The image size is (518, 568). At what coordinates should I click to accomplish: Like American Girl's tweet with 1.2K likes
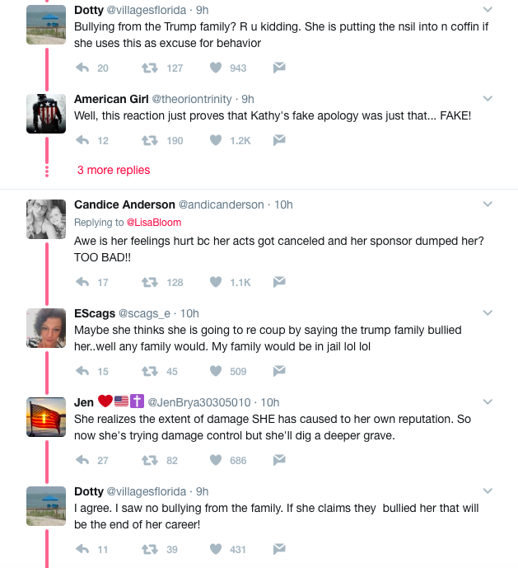click(x=216, y=140)
